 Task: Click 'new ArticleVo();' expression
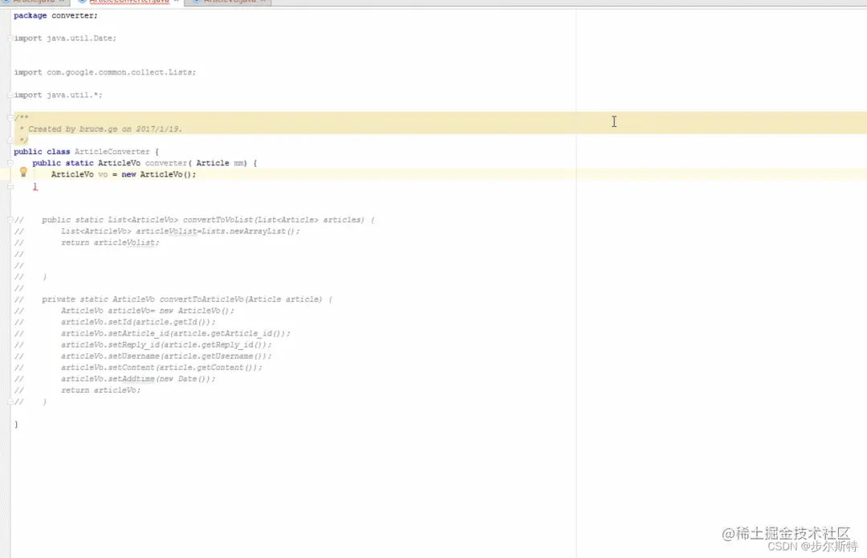click(x=159, y=175)
